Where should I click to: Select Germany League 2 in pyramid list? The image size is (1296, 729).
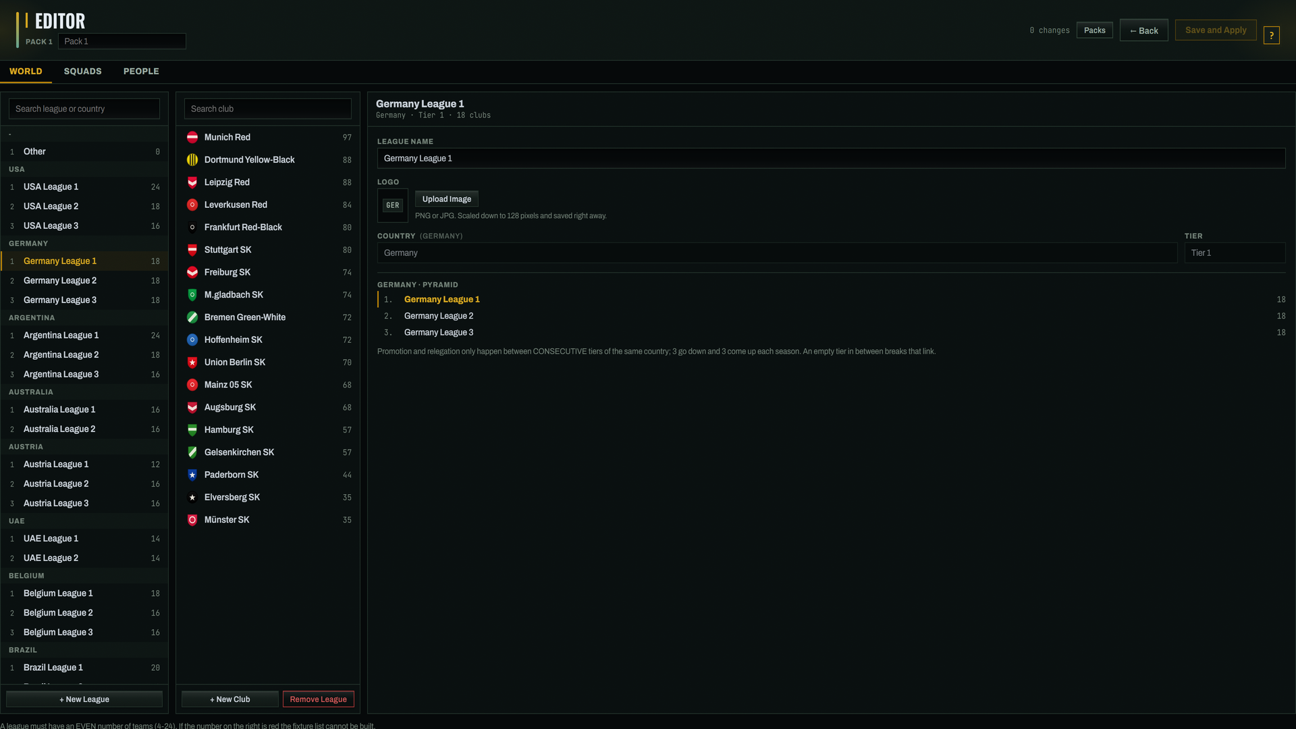832,316
